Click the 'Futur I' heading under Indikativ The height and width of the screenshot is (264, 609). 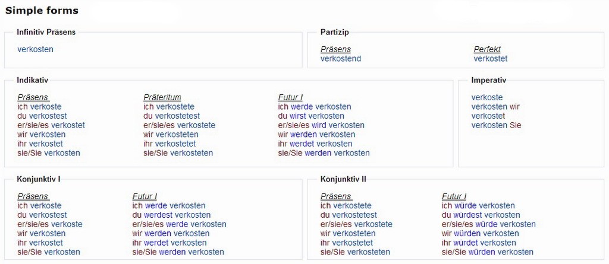[x=290, y=97]
